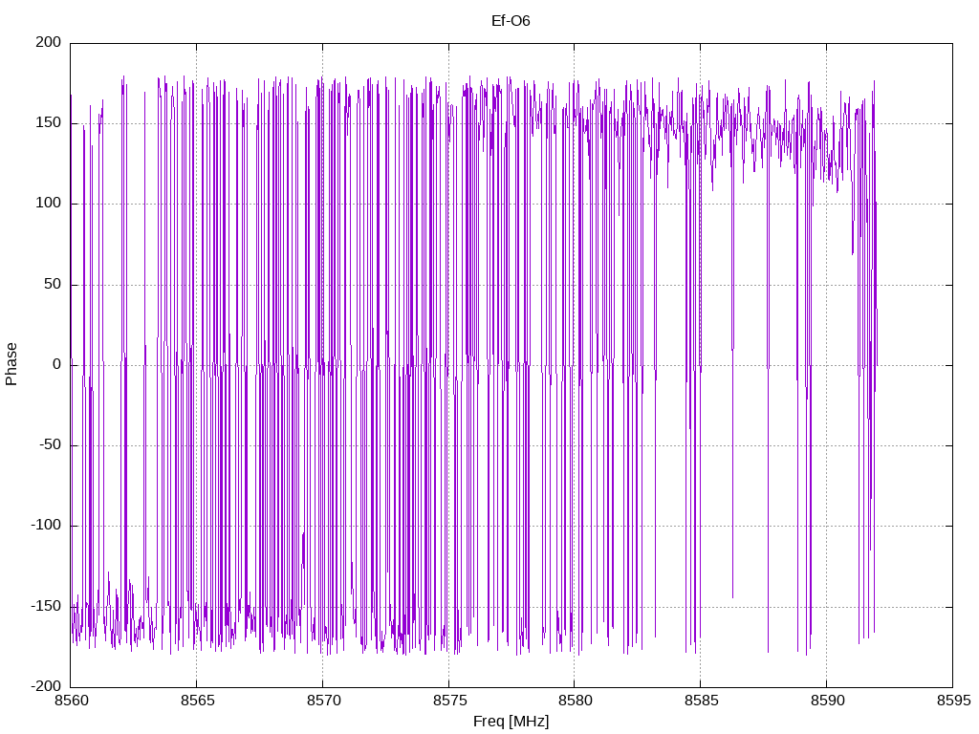This screenshot has width=979, height=734.
Task: Click the -150 y-axis tick label
Action: [x=46, y=606]
